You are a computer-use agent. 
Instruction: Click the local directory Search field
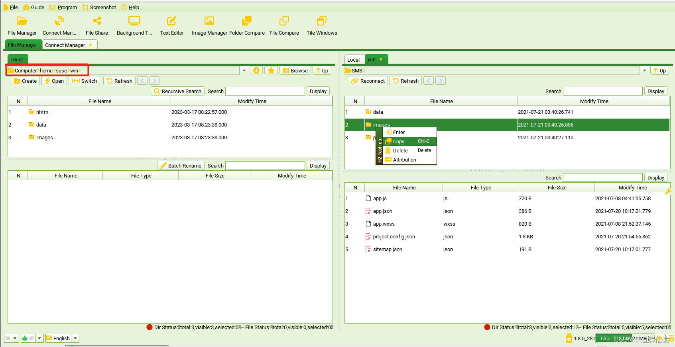pos(265,91)
